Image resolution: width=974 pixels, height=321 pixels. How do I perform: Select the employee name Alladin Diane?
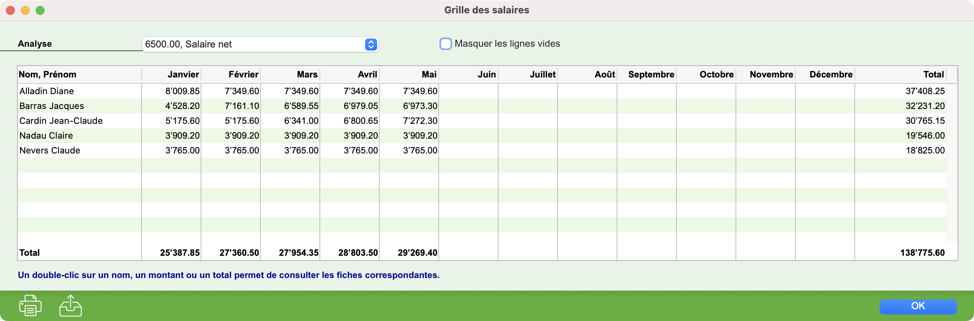[46, 91]
